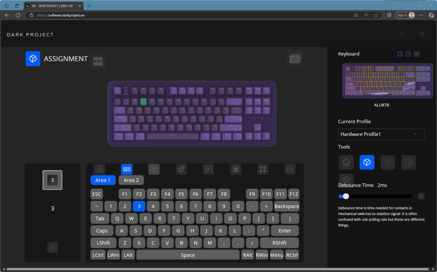Choose the ESC key in the key grid
The width and height of the screenshot is (437, 272).
click(x=97, y=194)
